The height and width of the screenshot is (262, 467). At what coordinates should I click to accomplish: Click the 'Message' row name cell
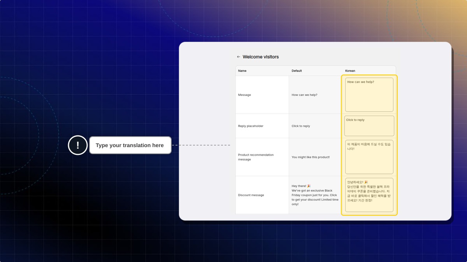coord(262,95)
